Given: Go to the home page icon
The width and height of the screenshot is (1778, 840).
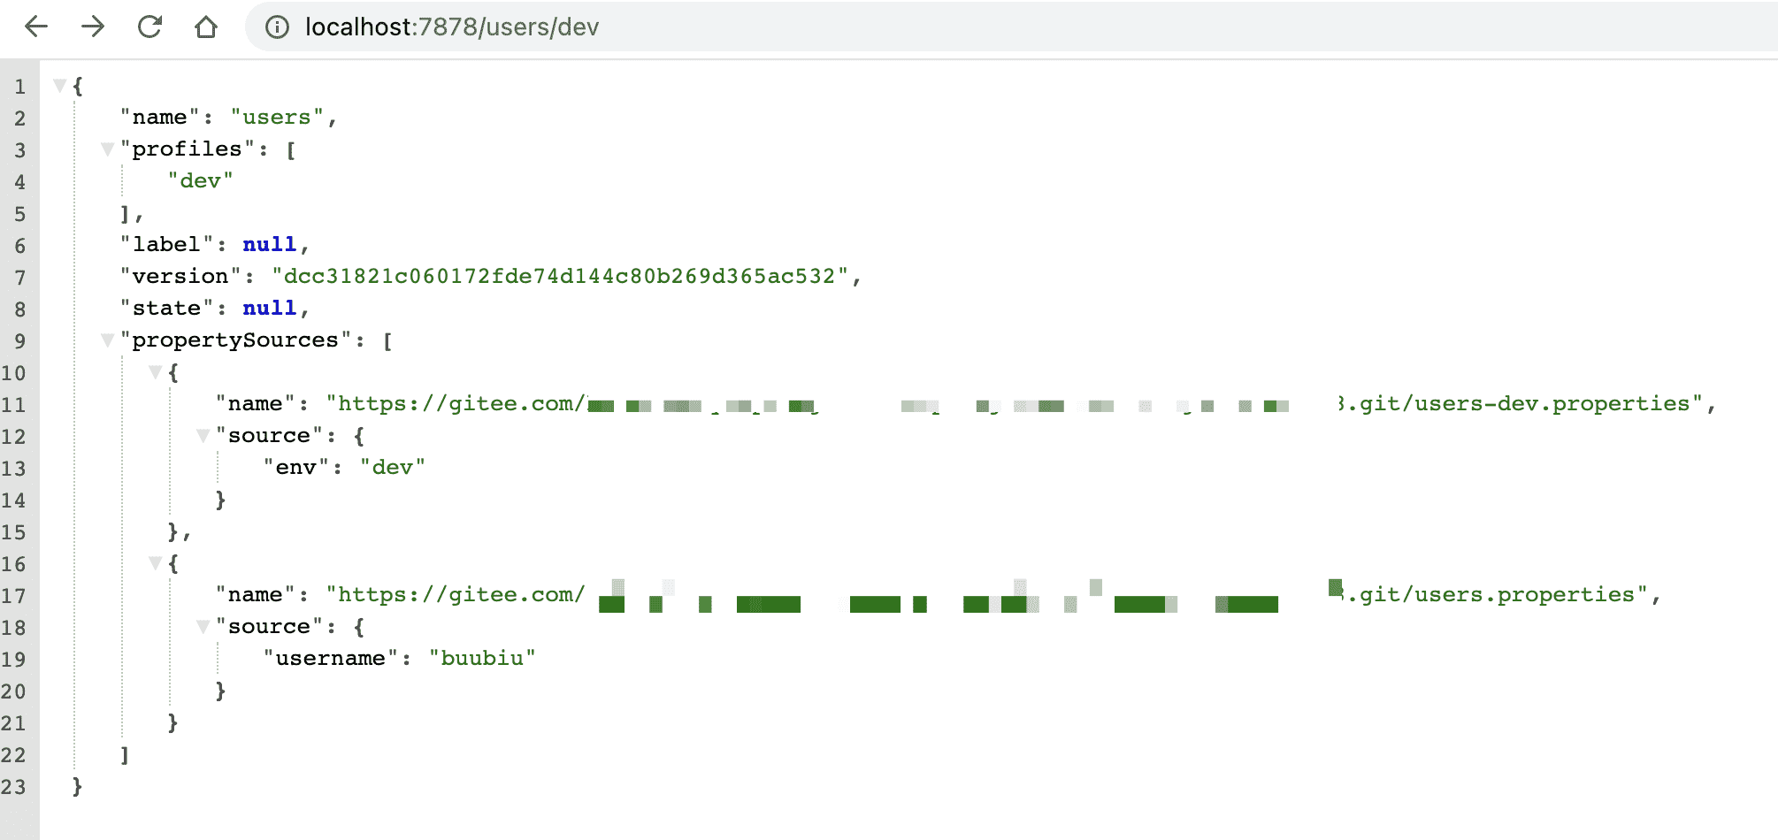Looking at the screenshot, I should [x=206, y=27].
